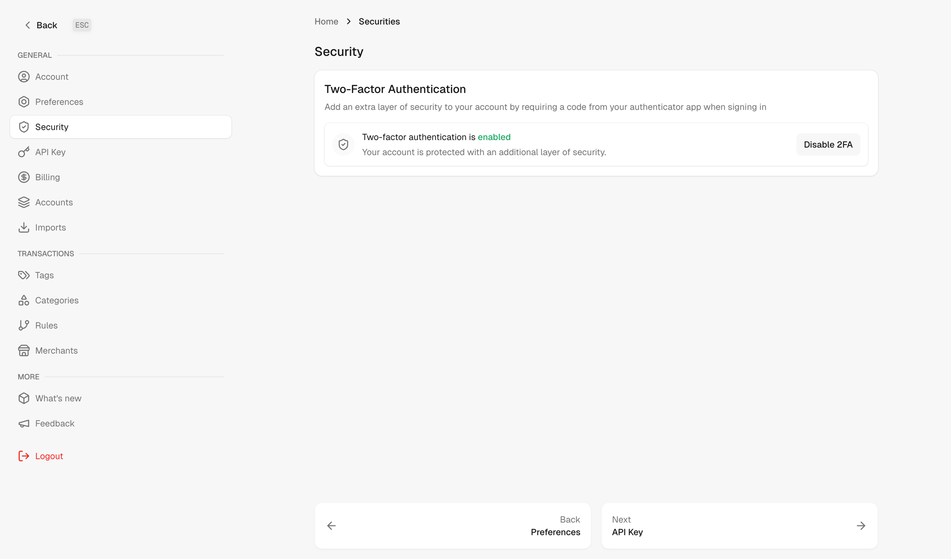Click the Imports download icon
The width and height of the screenshot is (951, 559).
point(24,228)
